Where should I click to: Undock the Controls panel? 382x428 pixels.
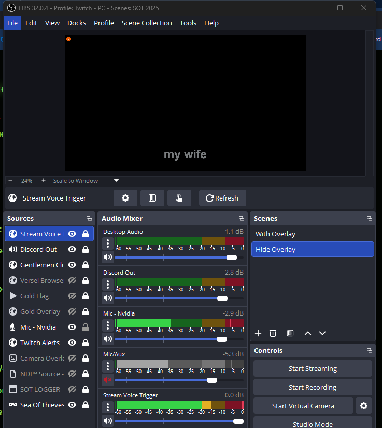pos(370,350)
